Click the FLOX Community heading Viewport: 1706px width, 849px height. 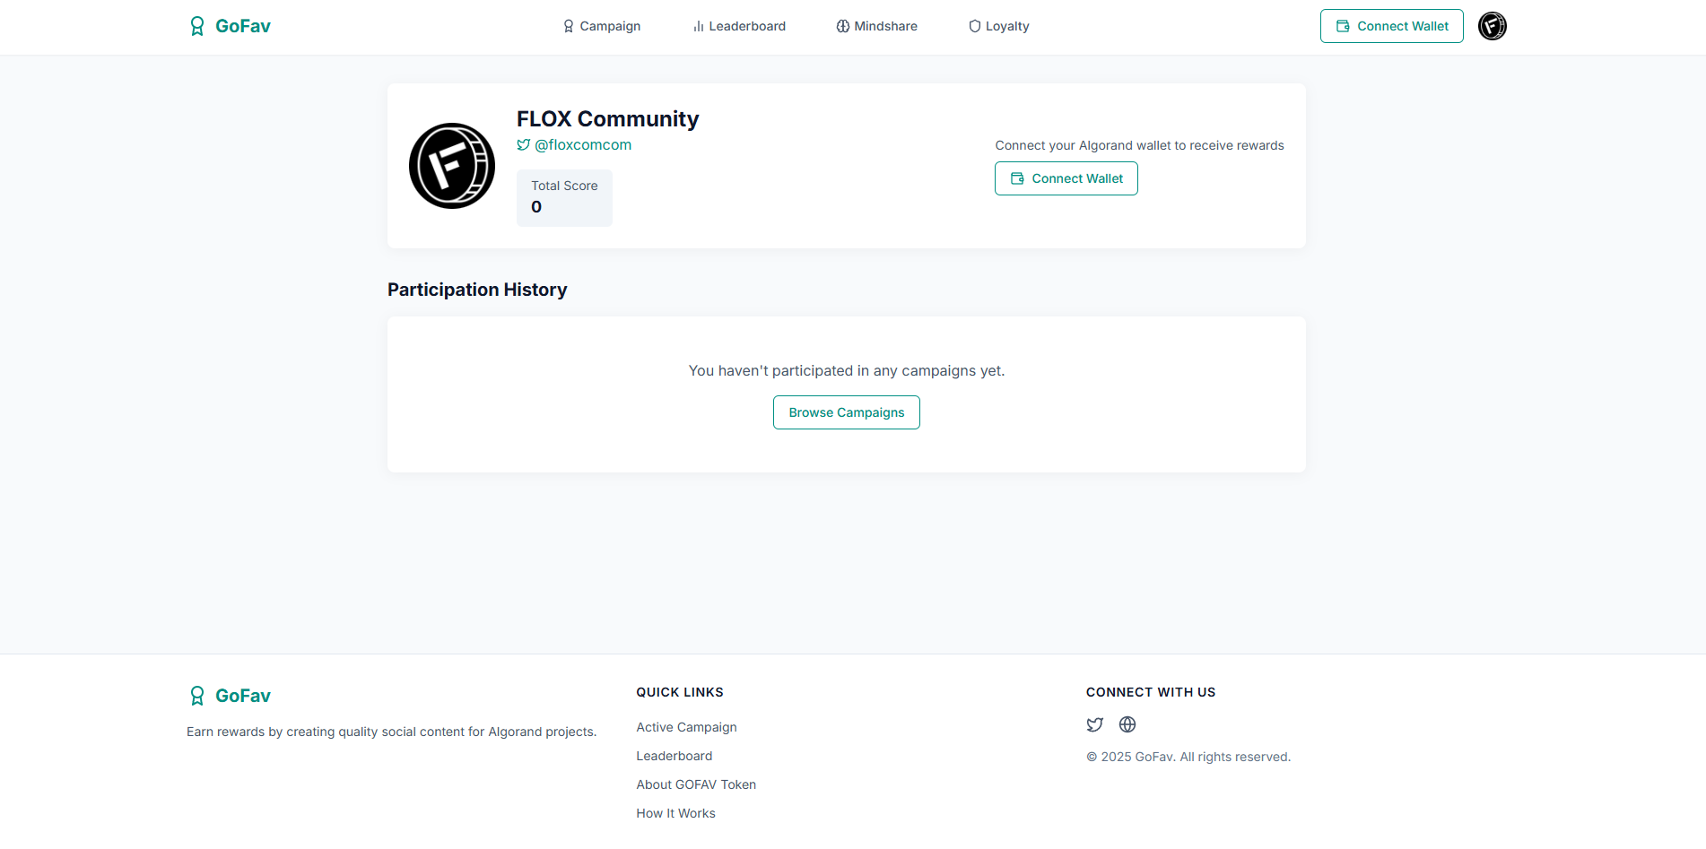point(607,119)
